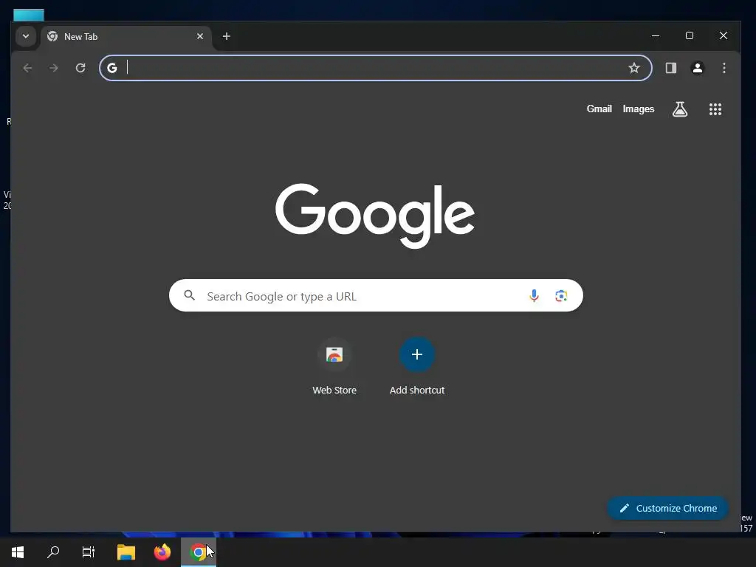Click the Google G icon in address bar
Screen dimensions: 756x567
click(x=112, y=68)
